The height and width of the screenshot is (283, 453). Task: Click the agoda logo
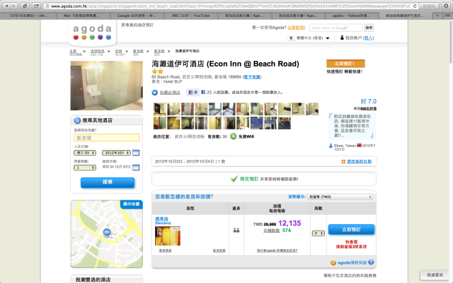[x=92, y=33]
